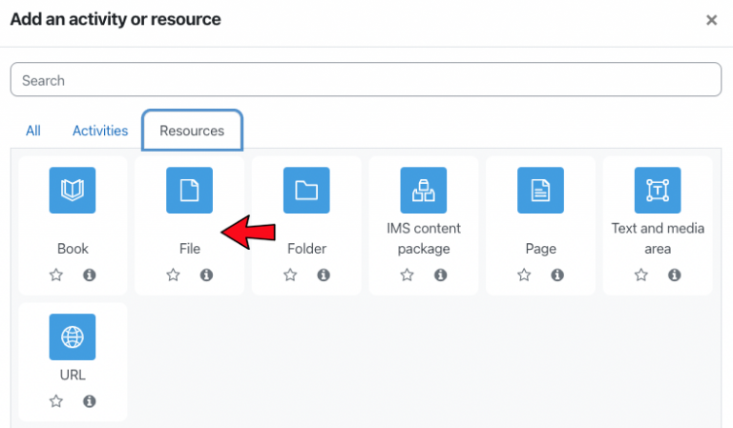733x428 pixels.
Task: Star the URL resource as favourite
Action: [56, 401]
